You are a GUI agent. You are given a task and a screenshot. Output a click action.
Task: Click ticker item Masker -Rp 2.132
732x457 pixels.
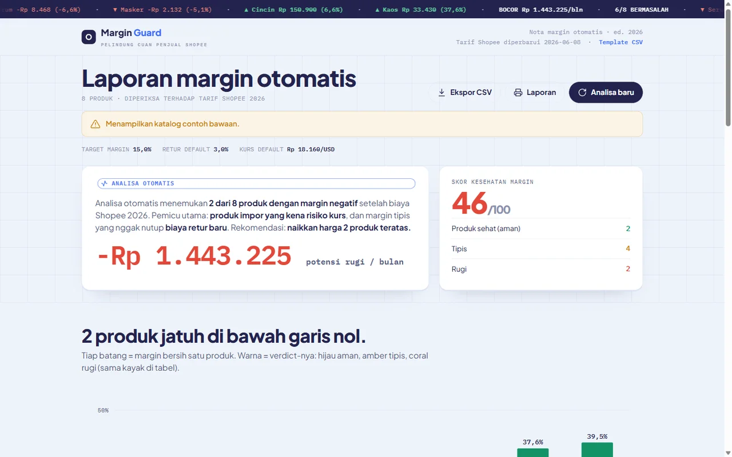[162, 10]
